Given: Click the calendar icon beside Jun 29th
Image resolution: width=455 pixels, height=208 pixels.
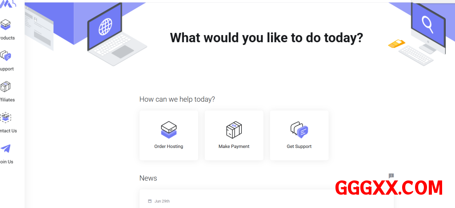Looking at the screenshot, I should (x=150, y=201).
